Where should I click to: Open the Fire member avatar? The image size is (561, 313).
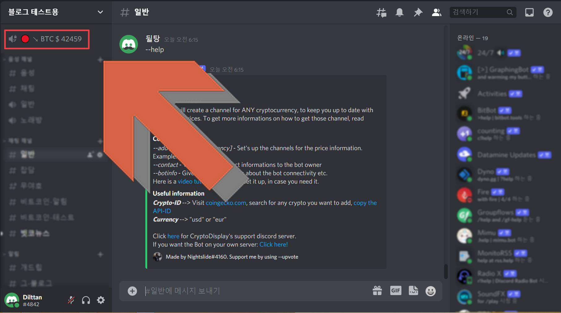tap(465, 195)
